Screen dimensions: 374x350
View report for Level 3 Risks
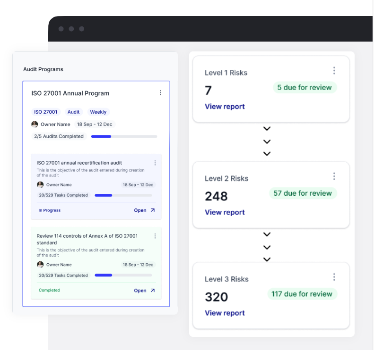[225, 313]
